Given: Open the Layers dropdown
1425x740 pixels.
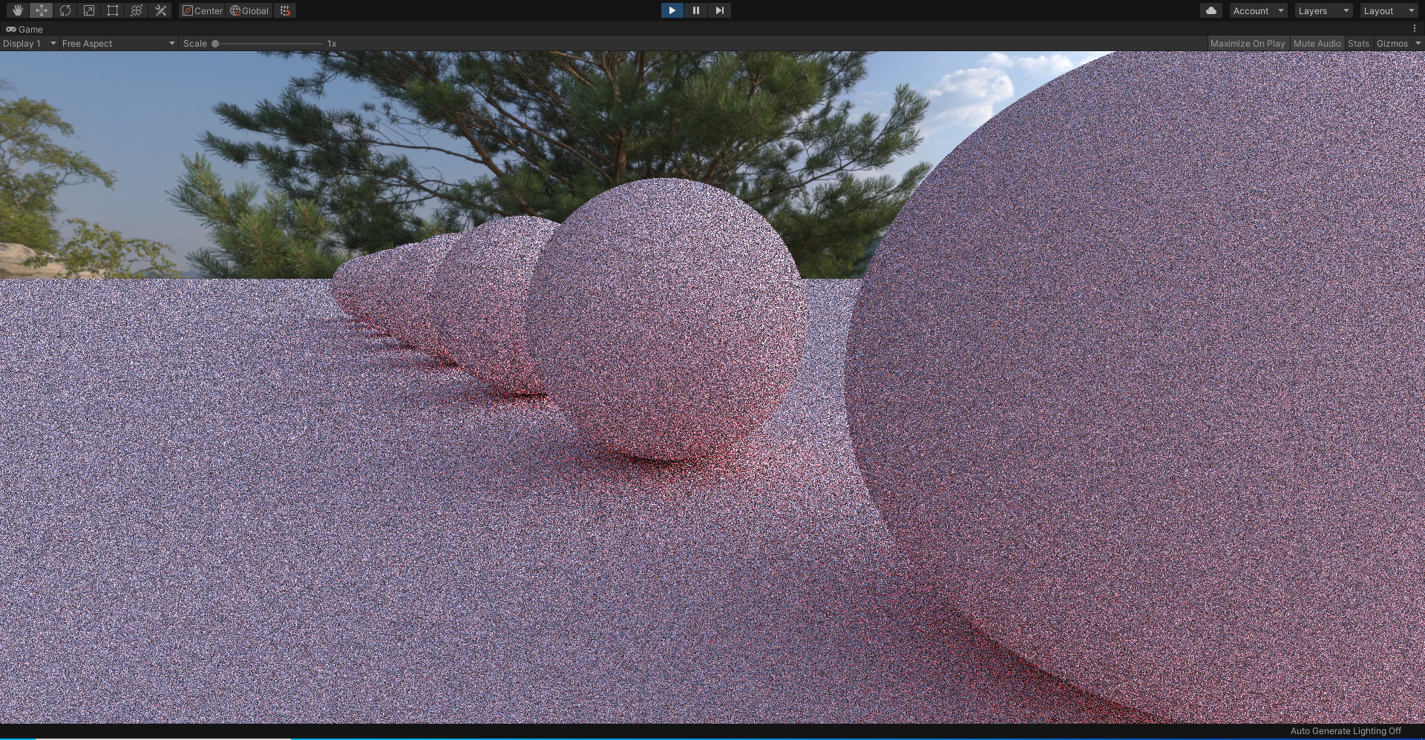Looking at the screenshot, I should (1323, 10).
